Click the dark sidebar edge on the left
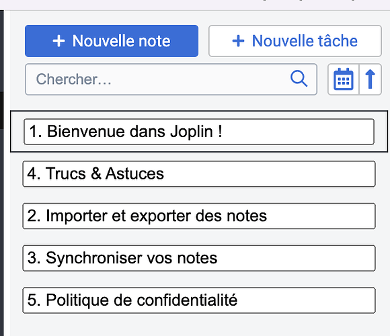Screen dimensions: 390x336 click(2, 173)
